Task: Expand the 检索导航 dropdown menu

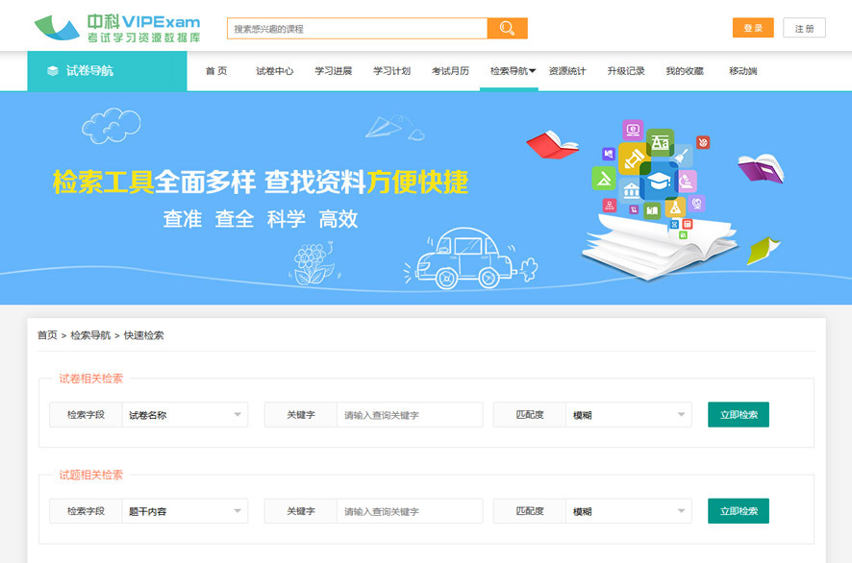Action: click(x=513, y=70)
